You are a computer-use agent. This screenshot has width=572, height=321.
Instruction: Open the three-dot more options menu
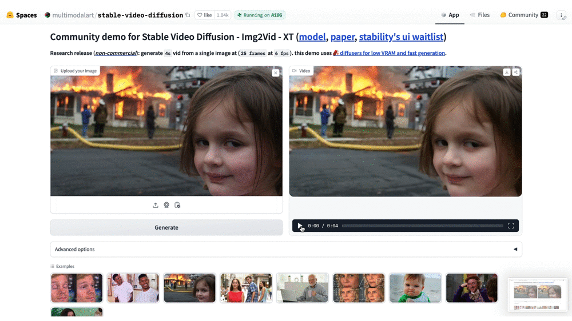[x=562, y=15]
